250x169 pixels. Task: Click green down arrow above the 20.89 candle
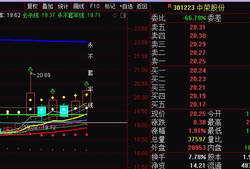click(x=30, y=70)
